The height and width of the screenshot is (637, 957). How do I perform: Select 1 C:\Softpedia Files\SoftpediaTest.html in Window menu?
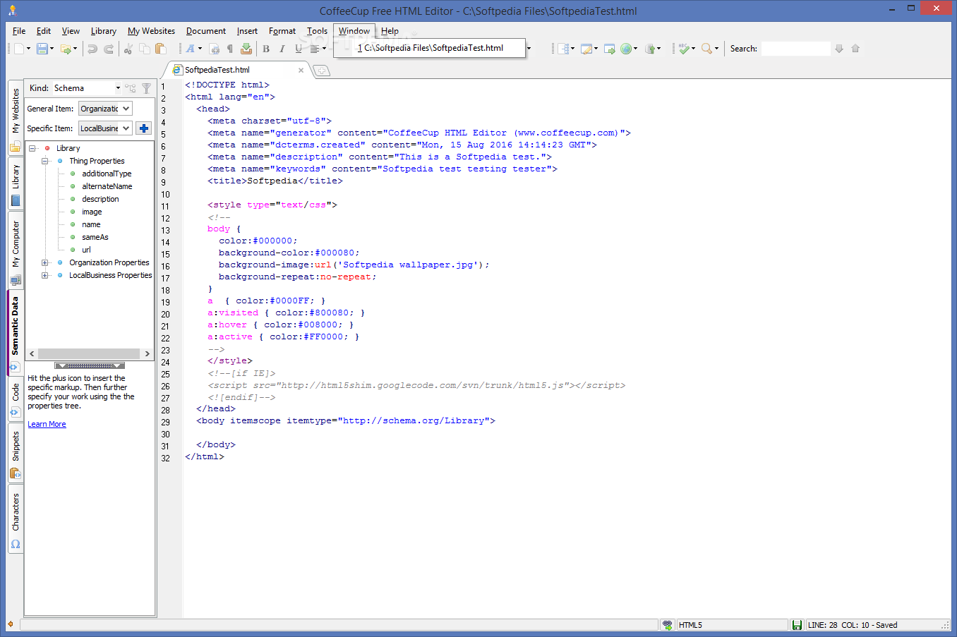[x=430, y=48]
